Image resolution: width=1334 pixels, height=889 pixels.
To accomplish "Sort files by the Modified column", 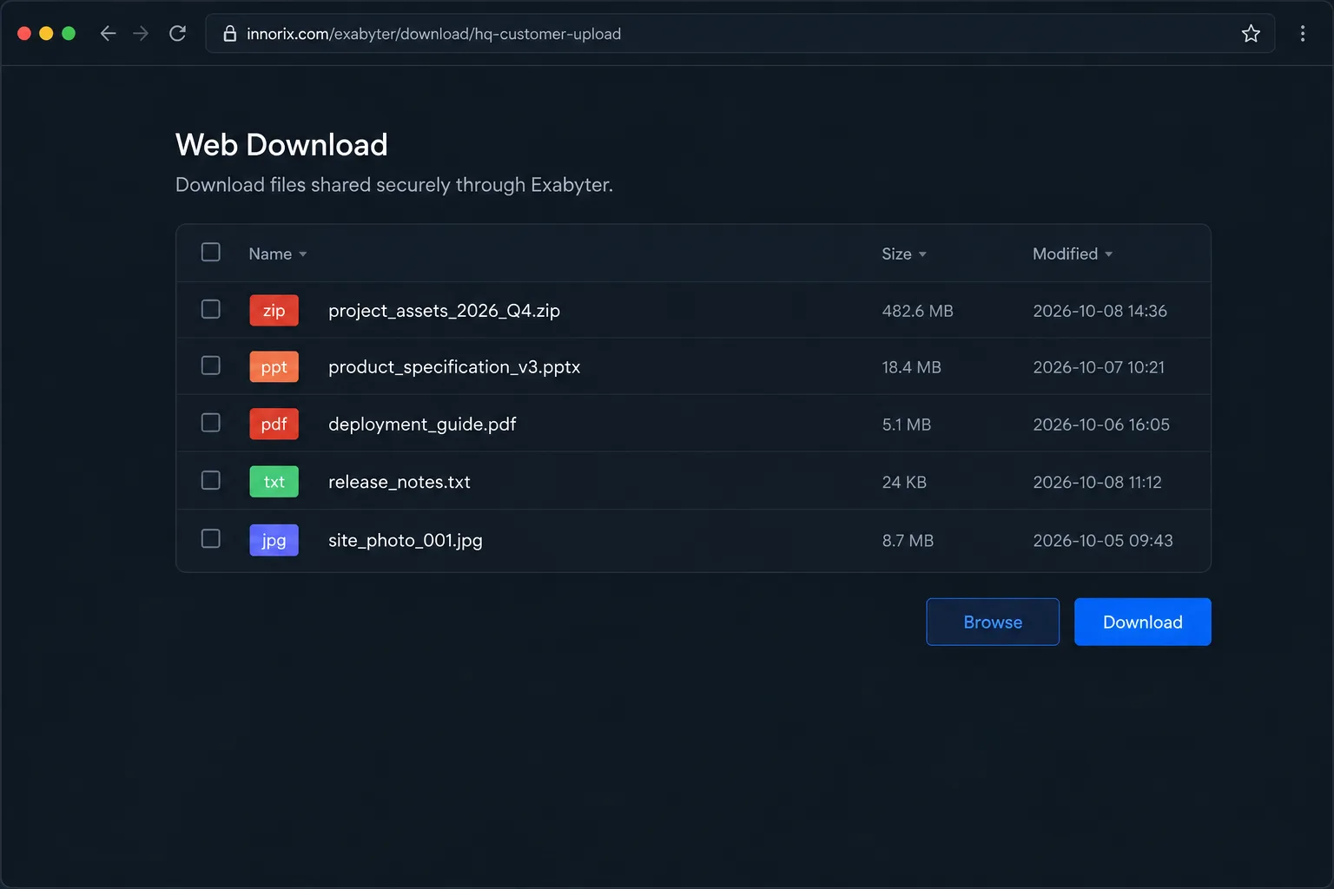I will click(1073, 254).
